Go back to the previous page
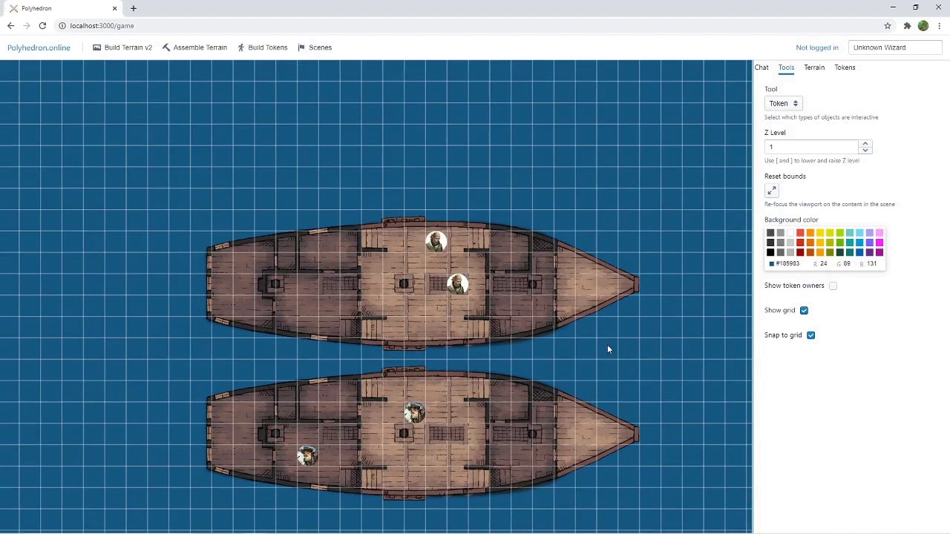950x534 pixels. coord(10,26)
